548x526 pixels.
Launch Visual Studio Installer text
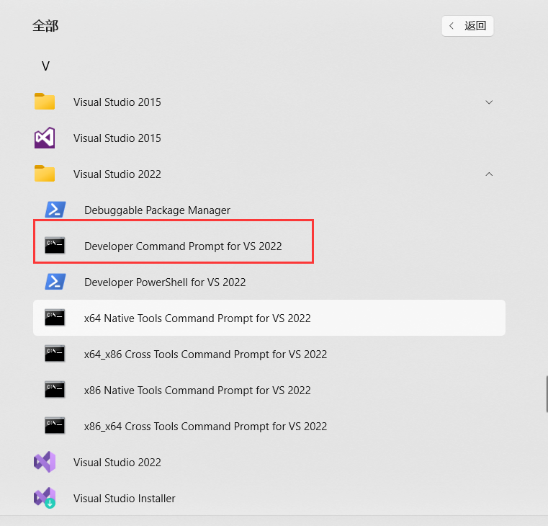[125, 499]
